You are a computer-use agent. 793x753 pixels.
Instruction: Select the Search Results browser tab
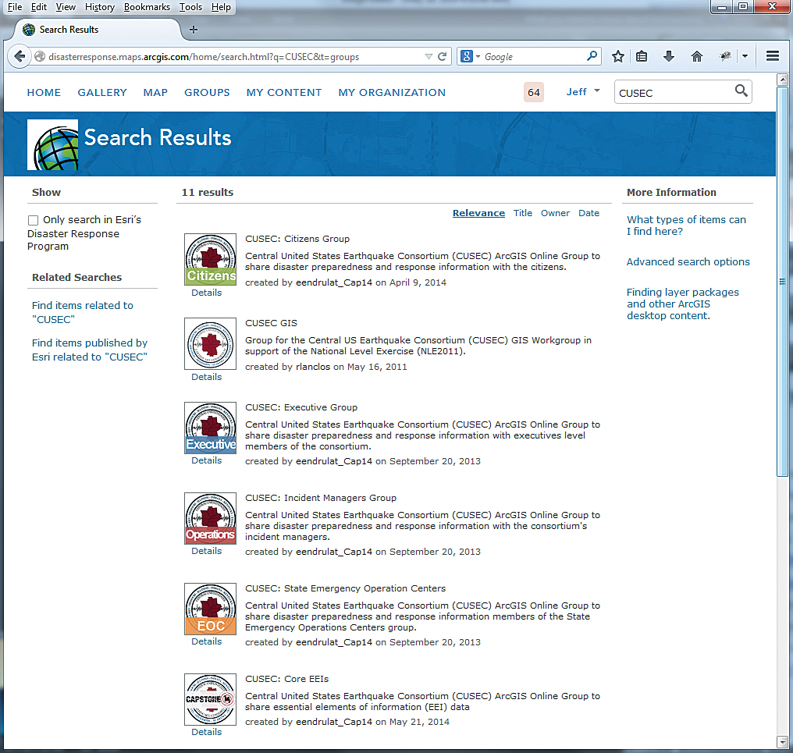96,30
